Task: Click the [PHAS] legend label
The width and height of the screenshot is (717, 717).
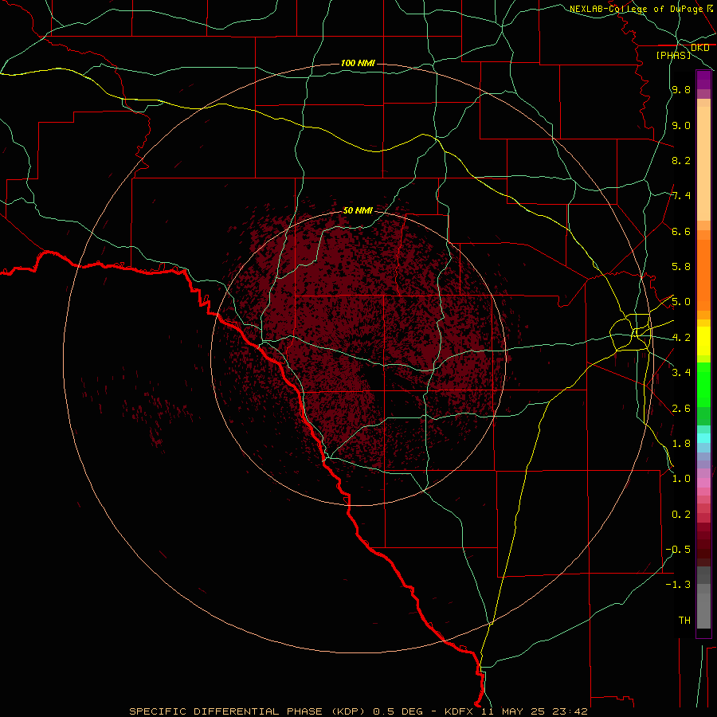Action: click(x=673, y=55)
